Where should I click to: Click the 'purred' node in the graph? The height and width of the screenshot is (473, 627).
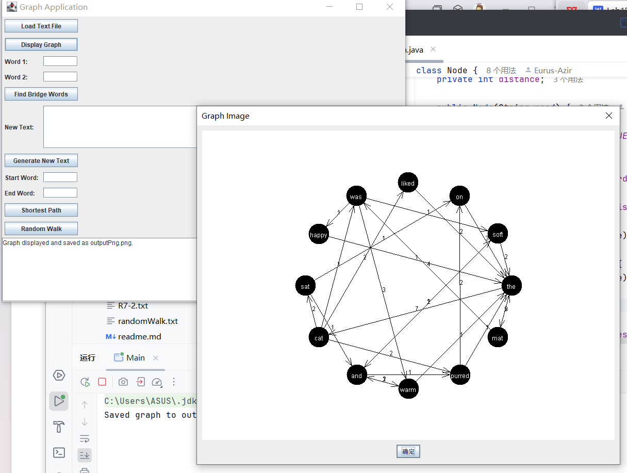click(x=459, y=376)
